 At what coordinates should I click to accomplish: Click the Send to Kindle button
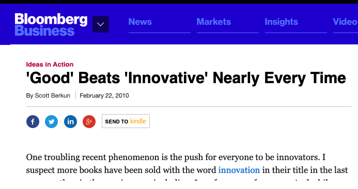(x=126, y=121)
